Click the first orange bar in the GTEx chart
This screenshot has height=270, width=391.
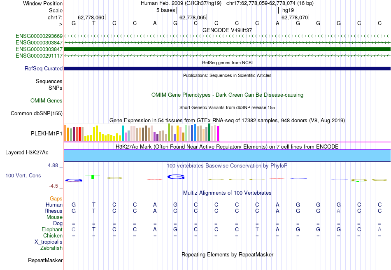65,133
